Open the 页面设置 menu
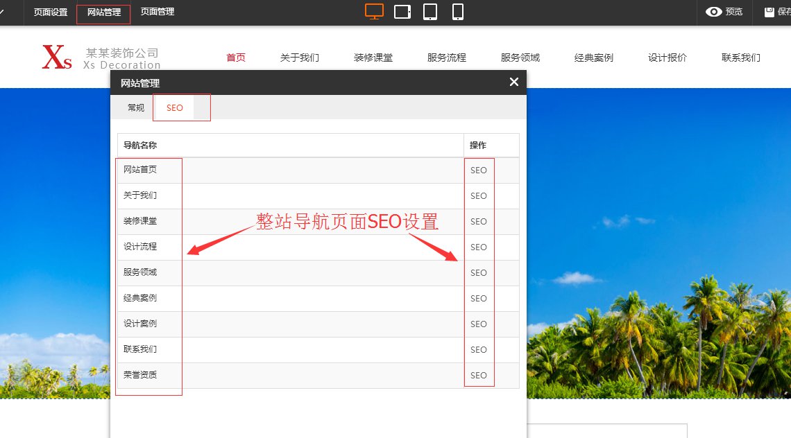Screen dimensions: 791x438 [x=51, y=12]
